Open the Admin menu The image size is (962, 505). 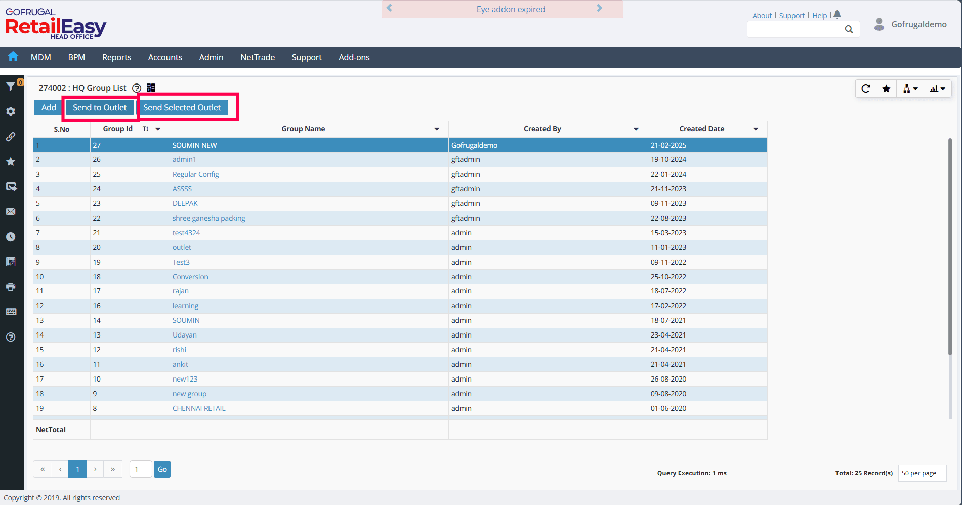point(211,57)
